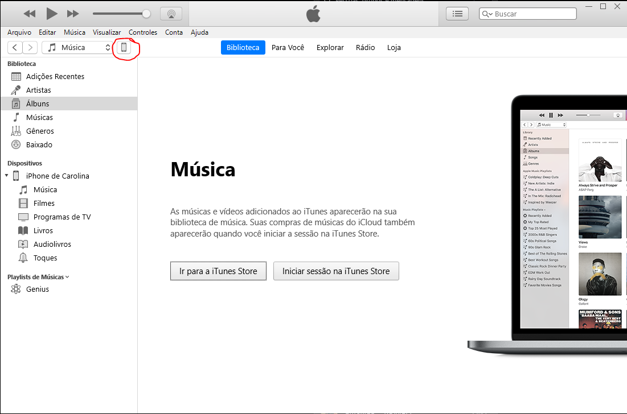Screen dimensions: 627x414
Task: Open the list view icon near search
Action: click(457, 14)
